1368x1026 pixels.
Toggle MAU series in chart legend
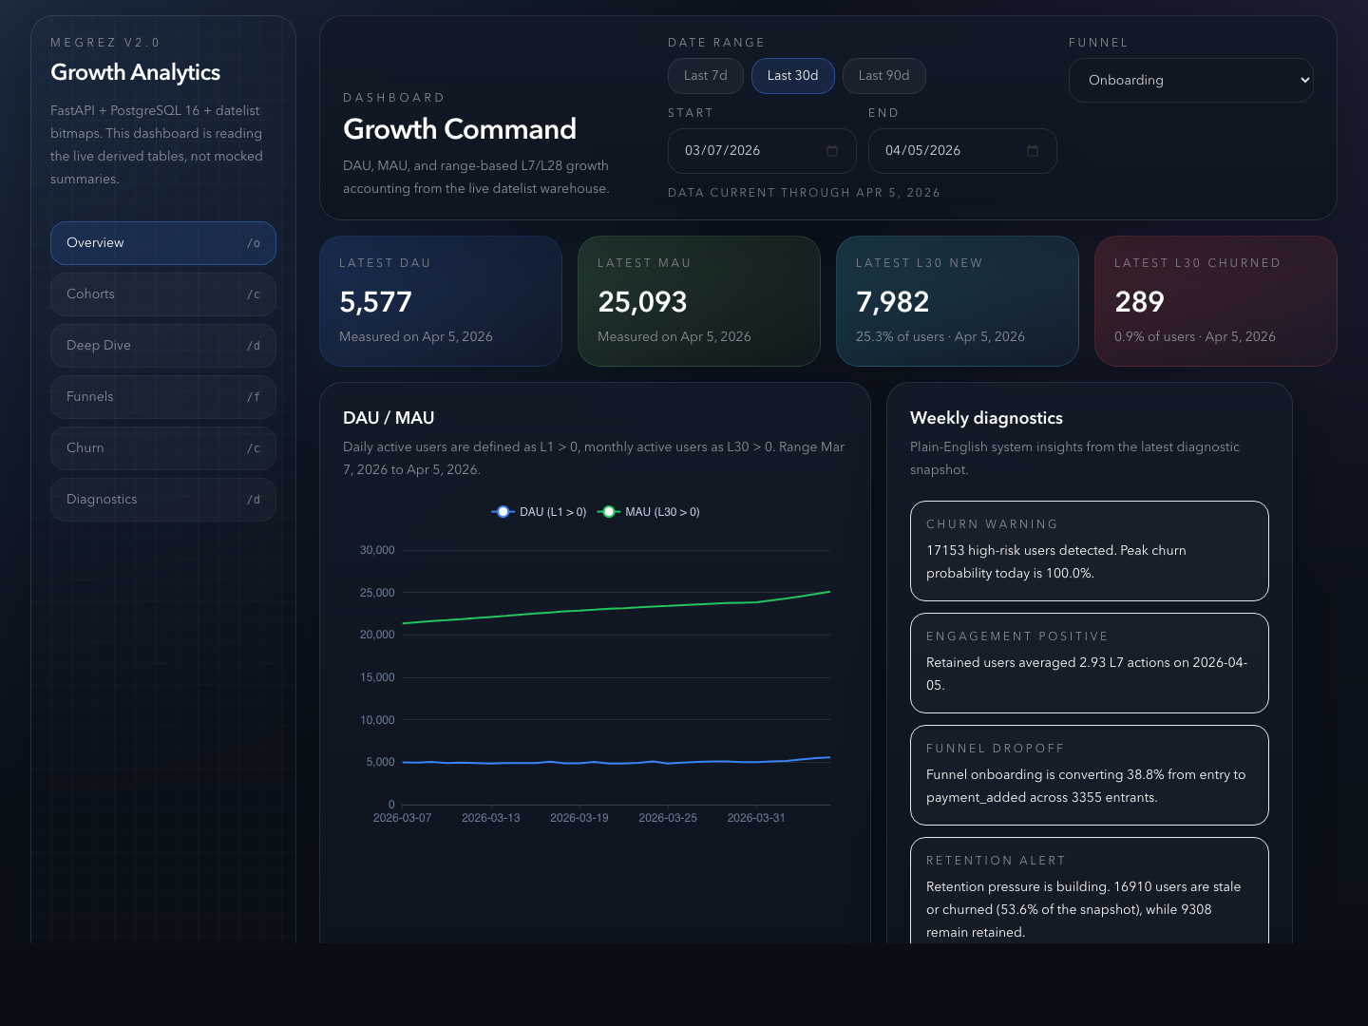click(649, 512)
